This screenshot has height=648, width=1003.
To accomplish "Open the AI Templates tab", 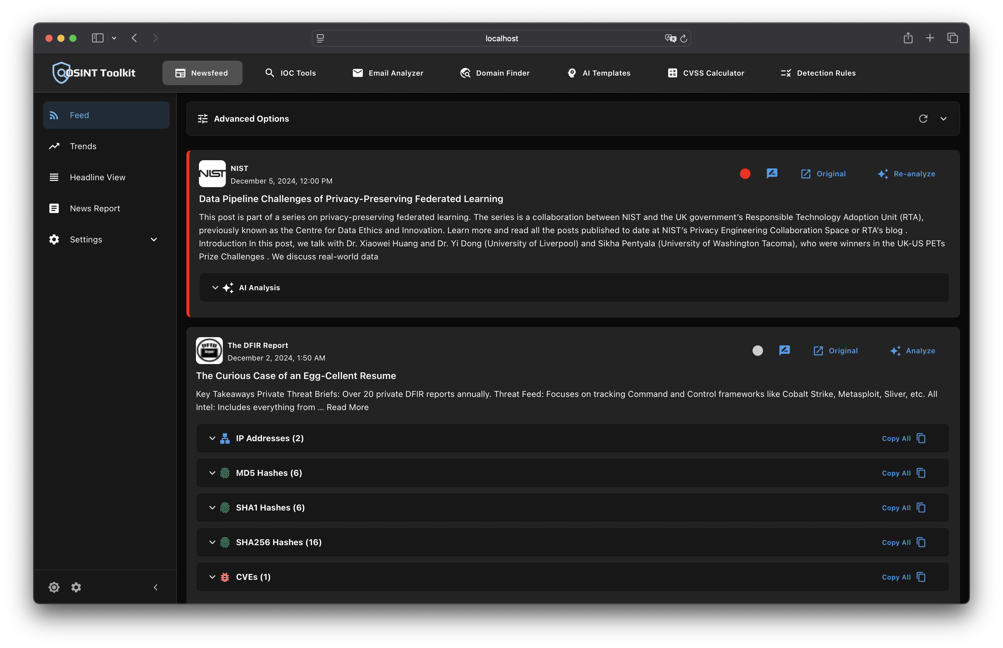I will 599,73.
